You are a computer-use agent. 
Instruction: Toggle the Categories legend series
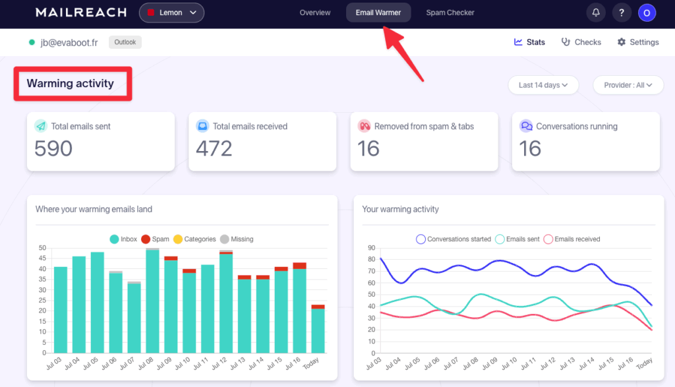coord(194,239)
